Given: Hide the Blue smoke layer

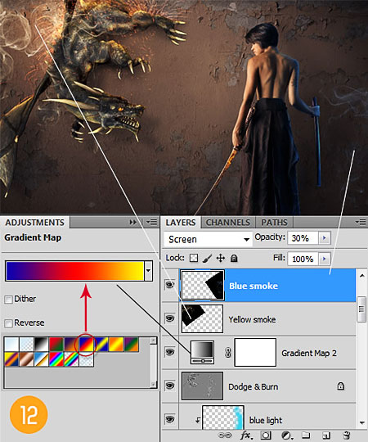Looking at the screenshot, I should 170,285.
